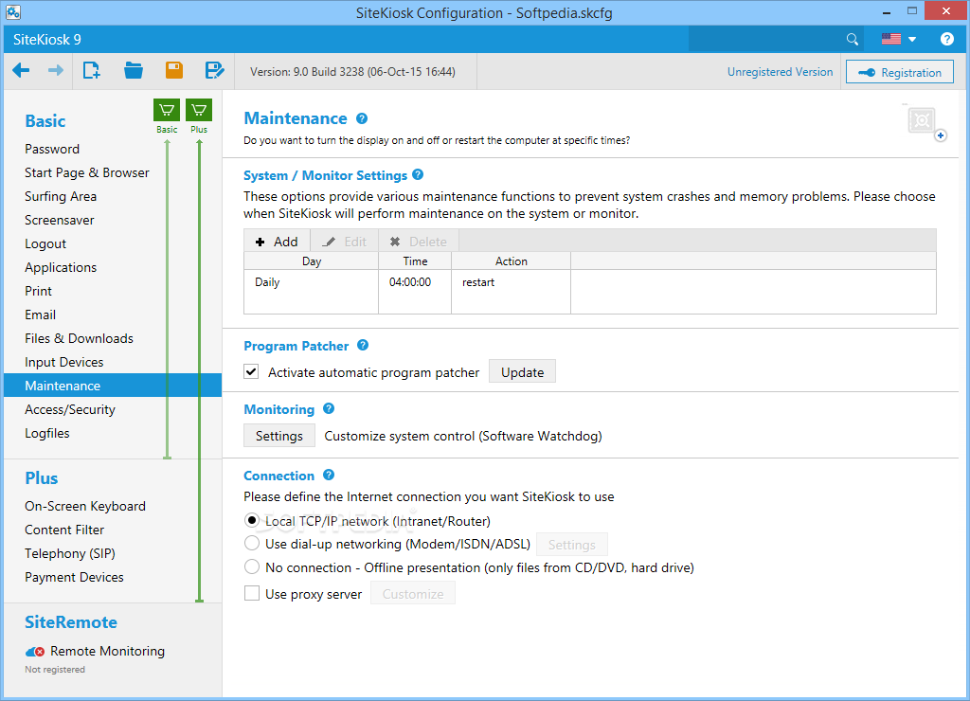The width and height of the screenshot is (970, 701).
Task: Go forward with the right arrow icon
Action: point(56,70)
